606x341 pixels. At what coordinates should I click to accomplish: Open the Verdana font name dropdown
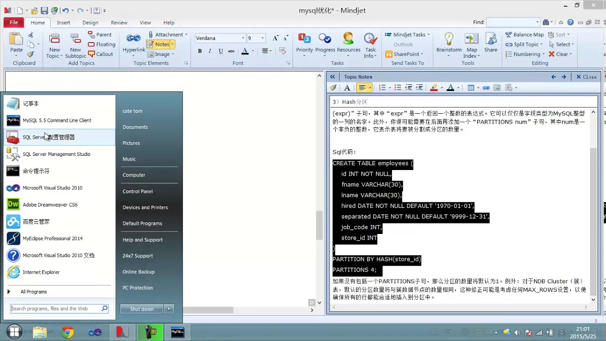243,38
